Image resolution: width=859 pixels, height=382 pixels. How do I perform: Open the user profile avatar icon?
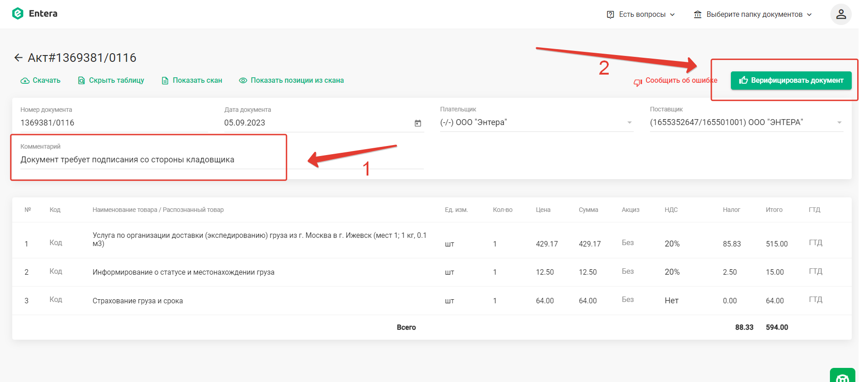coord(841,14)
